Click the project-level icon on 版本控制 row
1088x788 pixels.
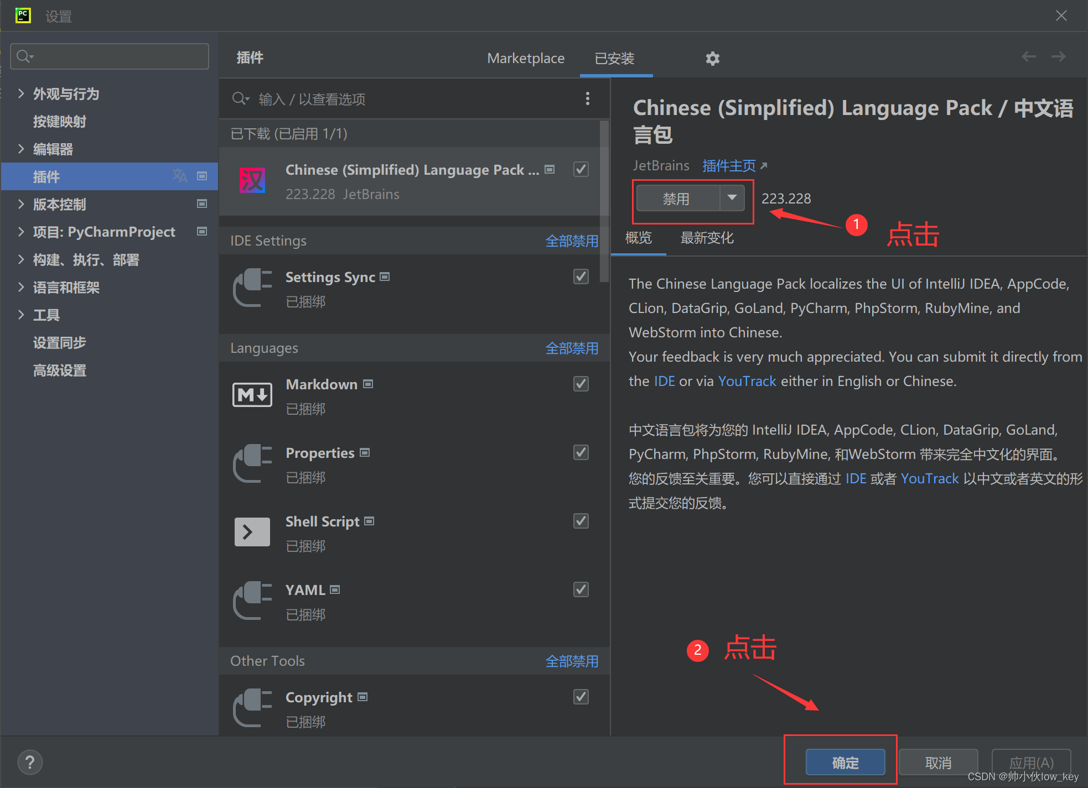point(202,203)
